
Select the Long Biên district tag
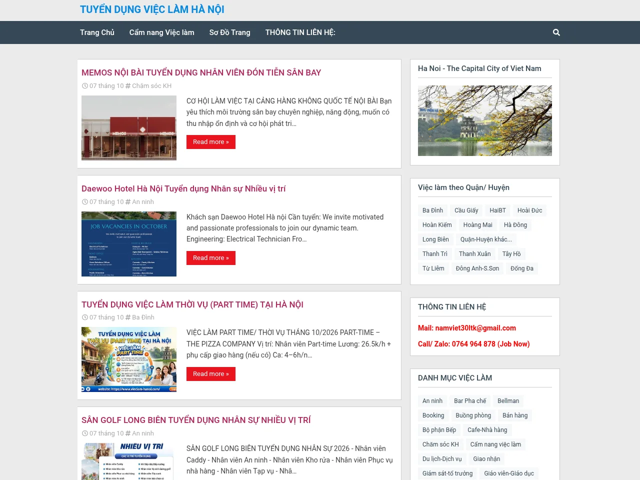[x=436, y=239]
